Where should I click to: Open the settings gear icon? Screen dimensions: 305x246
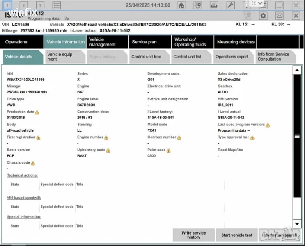click(263, 16)
